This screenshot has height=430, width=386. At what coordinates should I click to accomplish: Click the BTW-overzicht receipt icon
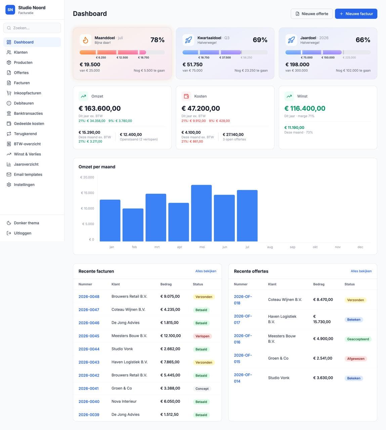tap(9, 144)
